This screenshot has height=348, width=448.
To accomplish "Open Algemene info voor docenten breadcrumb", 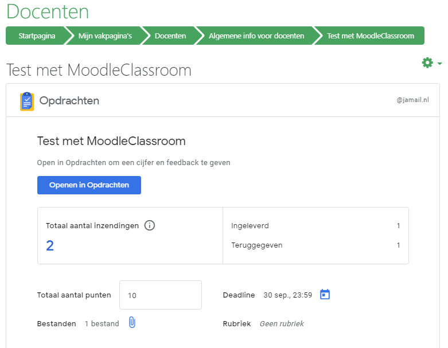I will tap(256, 36).
